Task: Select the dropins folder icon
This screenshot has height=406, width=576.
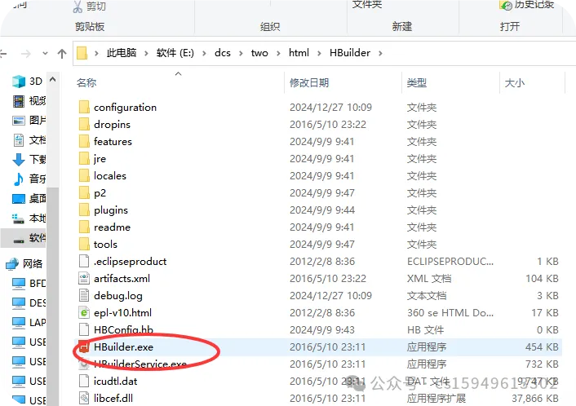Action: click(84, 124)
